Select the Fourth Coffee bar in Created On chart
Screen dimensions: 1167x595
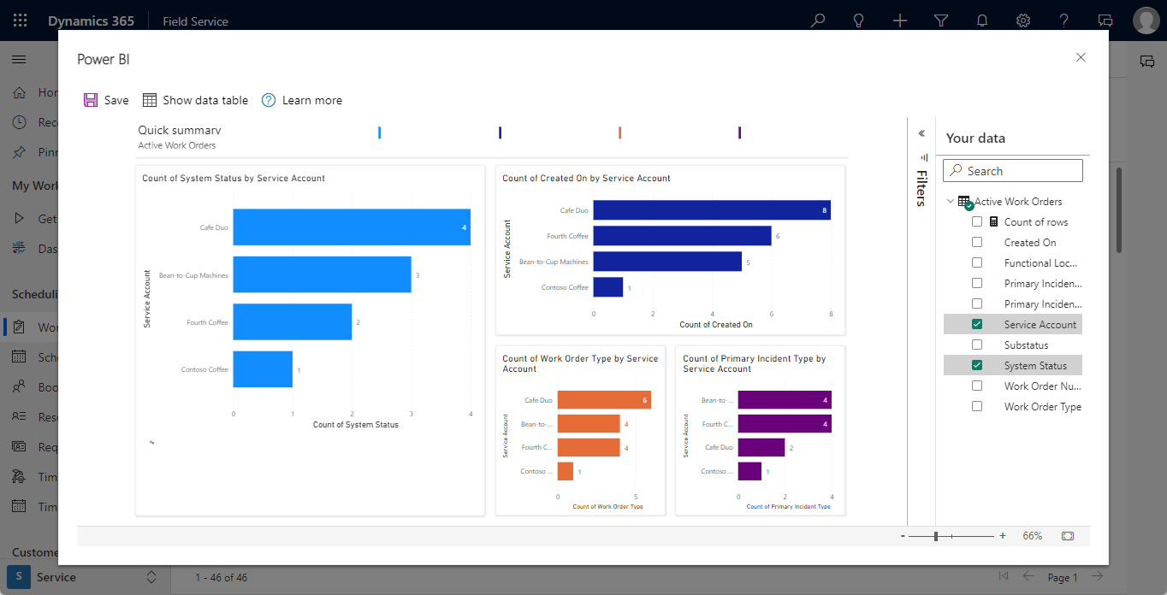tap(682, 236)
